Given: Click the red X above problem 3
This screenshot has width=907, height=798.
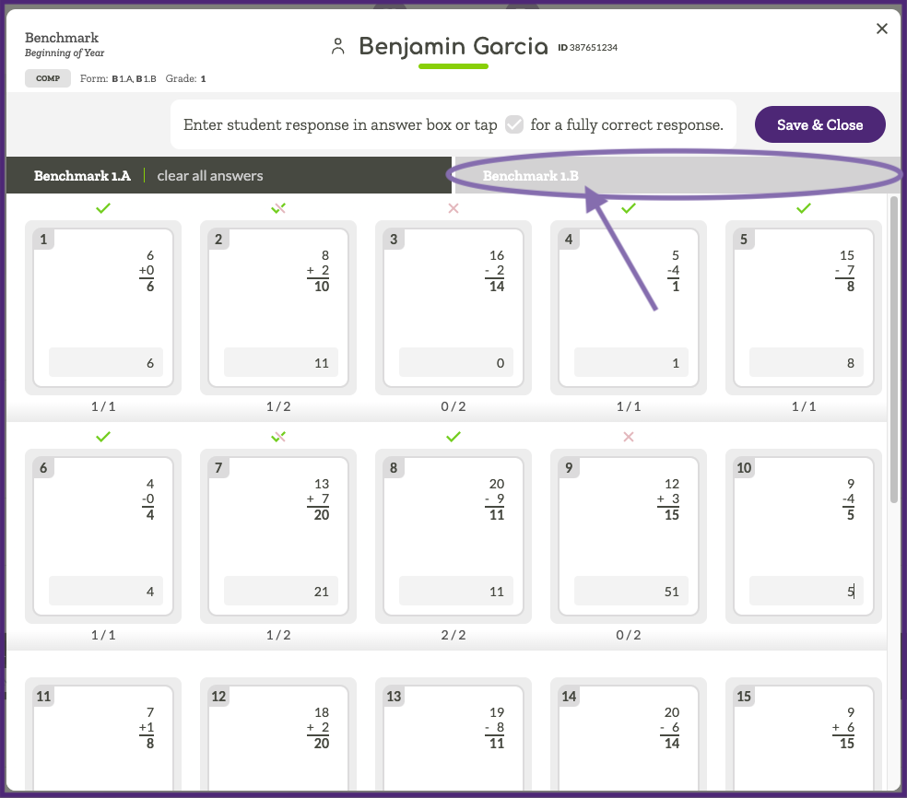Looking at the screenshot, I should coord(453,209).
